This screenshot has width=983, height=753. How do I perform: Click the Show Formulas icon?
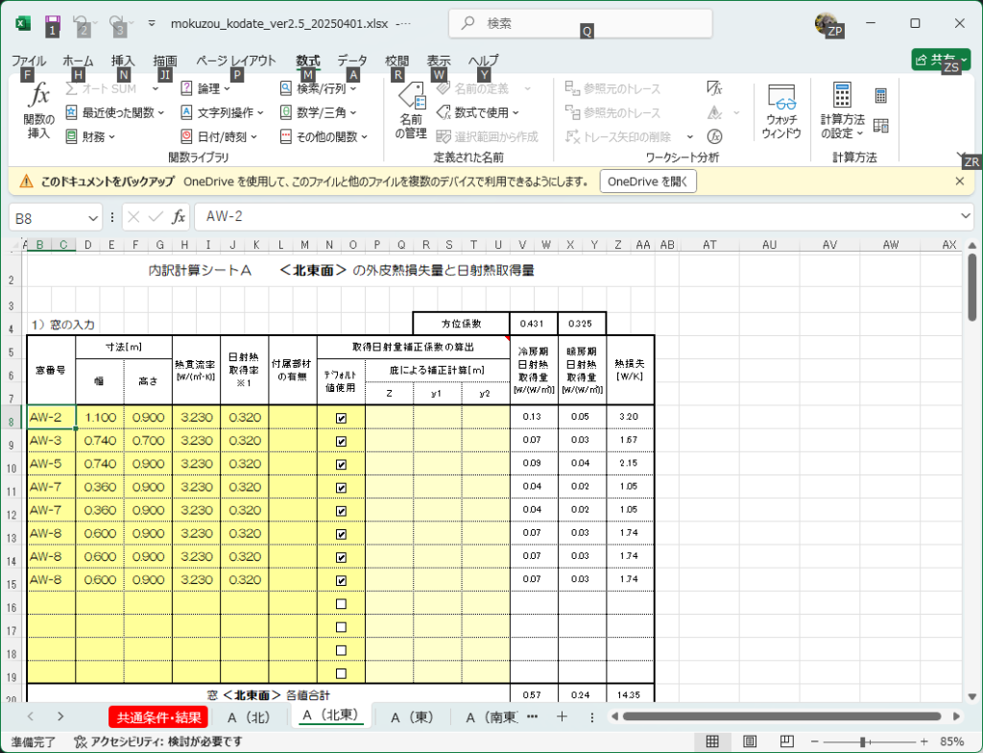tap(714, 88)
